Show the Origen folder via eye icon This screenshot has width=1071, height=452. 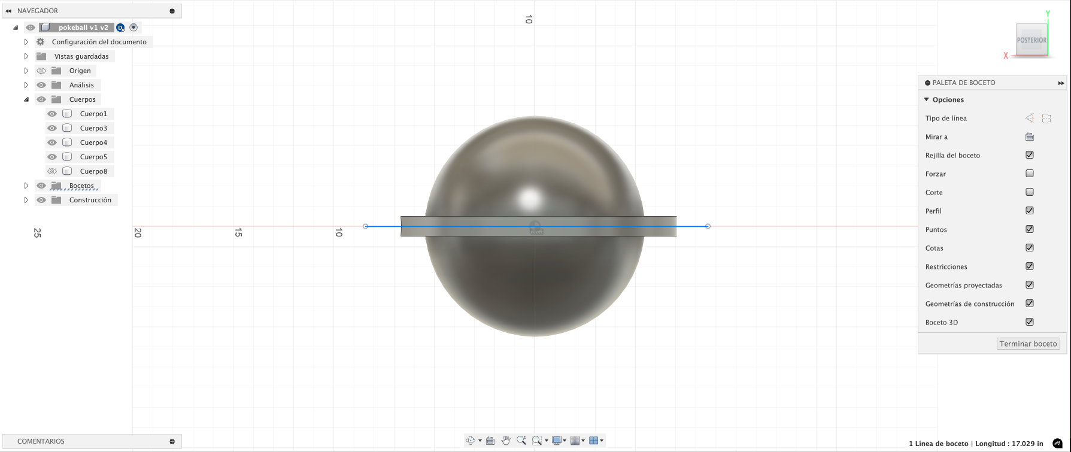click(41, 71)
